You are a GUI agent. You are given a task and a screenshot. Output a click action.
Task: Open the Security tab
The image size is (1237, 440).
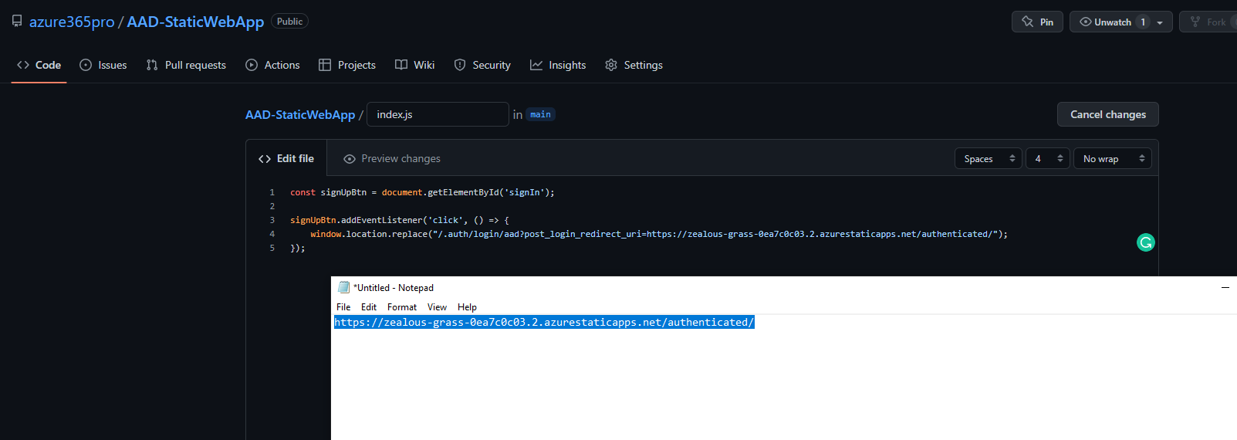tap(482, 65)
